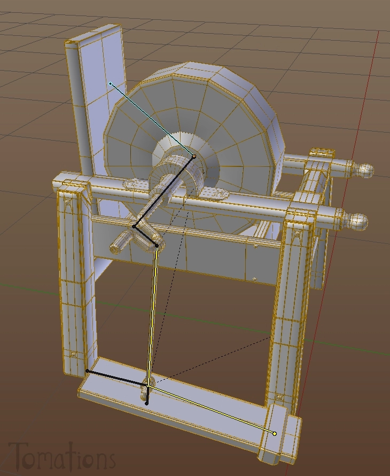Select the yellow bone running along the treadle

pos(211,410)
